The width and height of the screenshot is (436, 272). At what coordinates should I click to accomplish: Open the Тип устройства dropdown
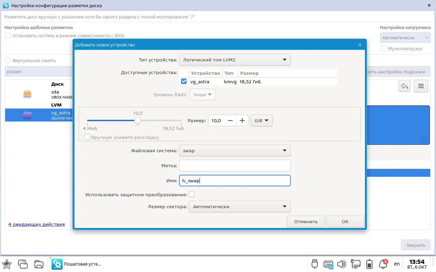pos(235,60)
